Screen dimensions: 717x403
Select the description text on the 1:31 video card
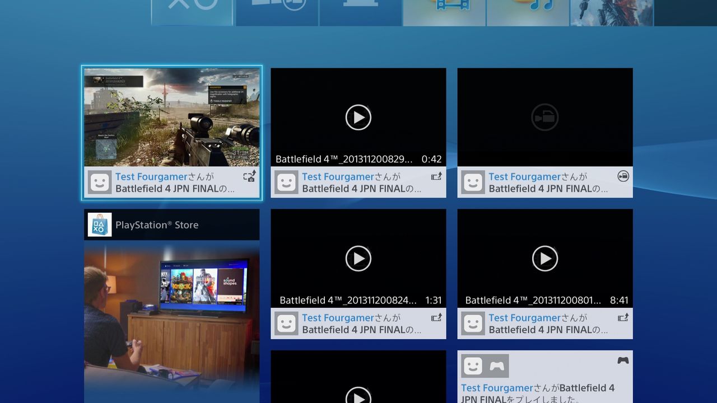pos(361,330)
